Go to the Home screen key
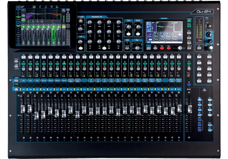 [189, 33]
